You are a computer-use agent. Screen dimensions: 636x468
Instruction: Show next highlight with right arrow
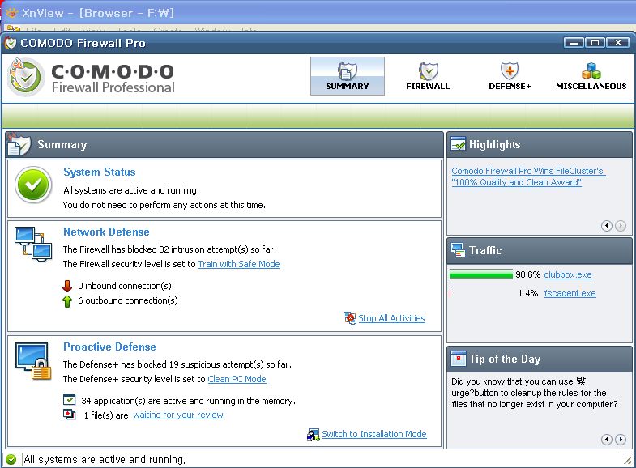coord(621,226)
